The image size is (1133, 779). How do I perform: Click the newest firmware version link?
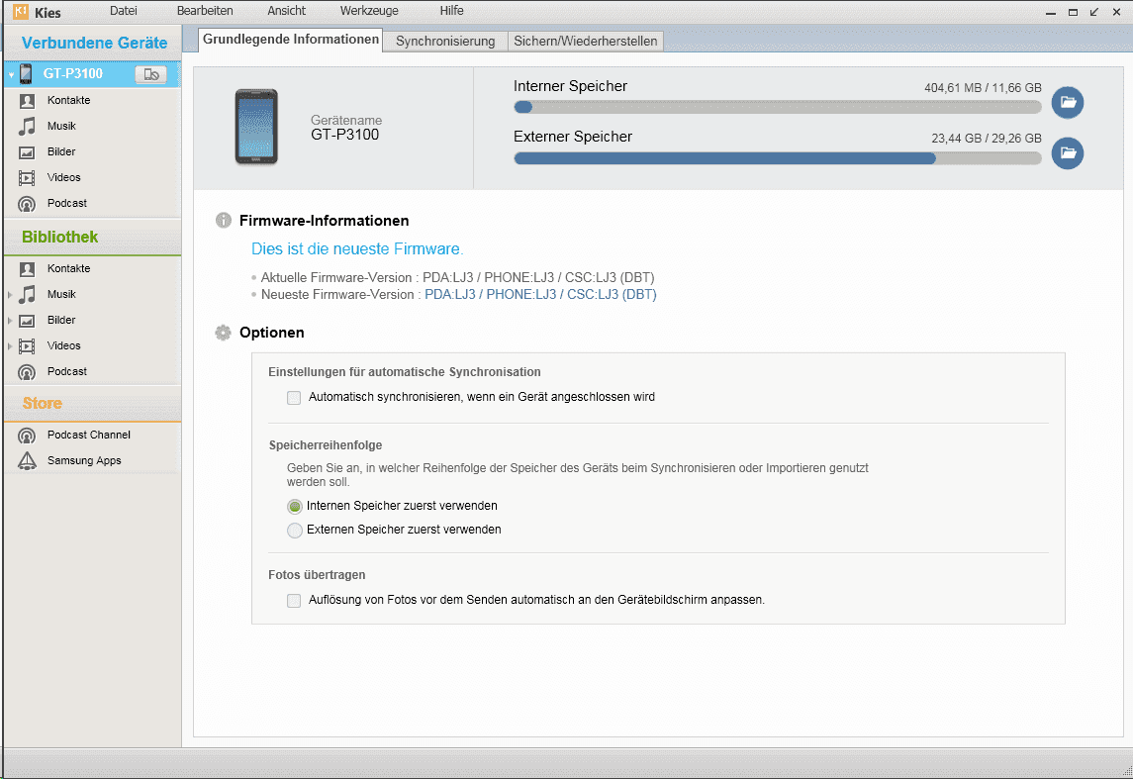coord(540,295)
